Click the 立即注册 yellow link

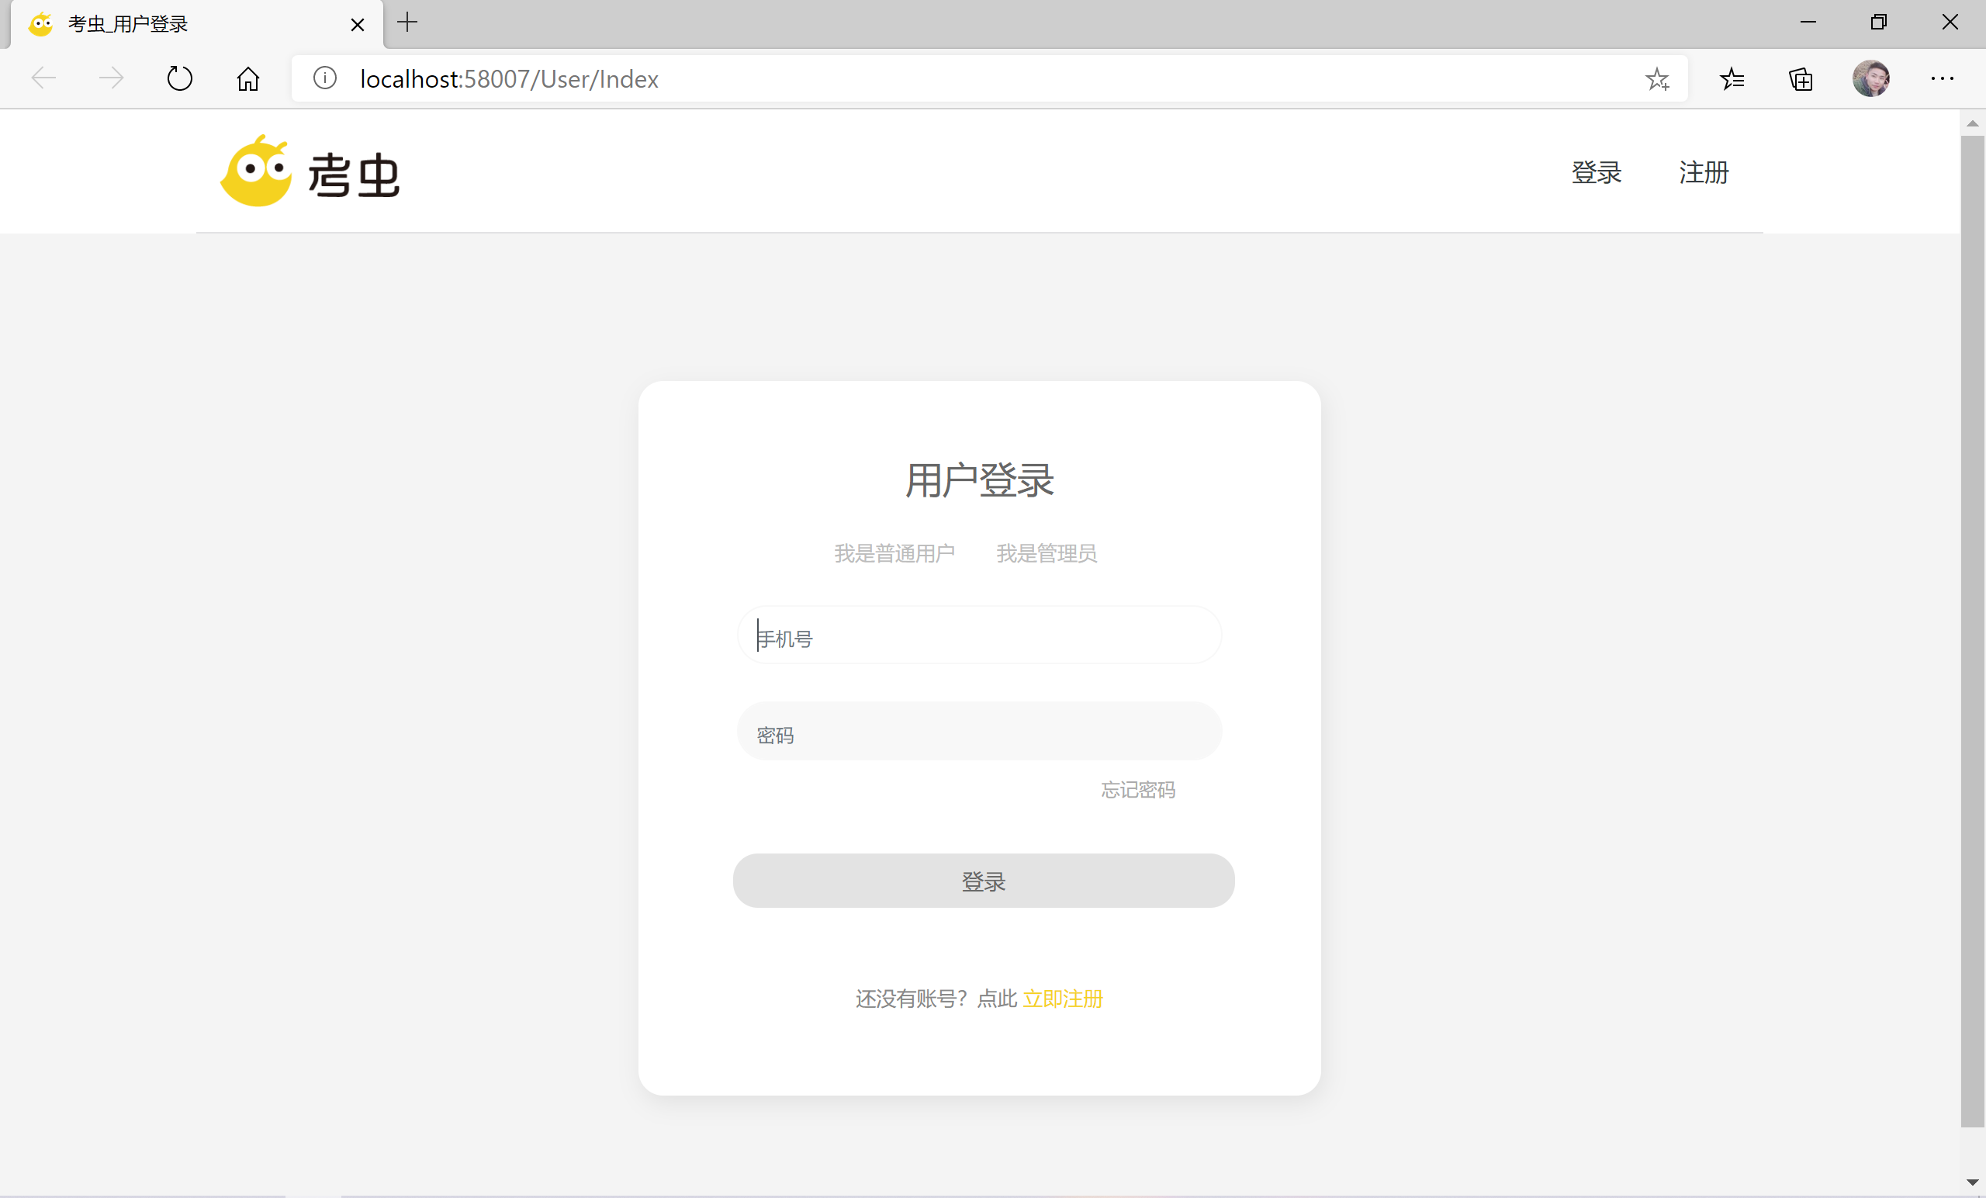[x=1062, y=998]
